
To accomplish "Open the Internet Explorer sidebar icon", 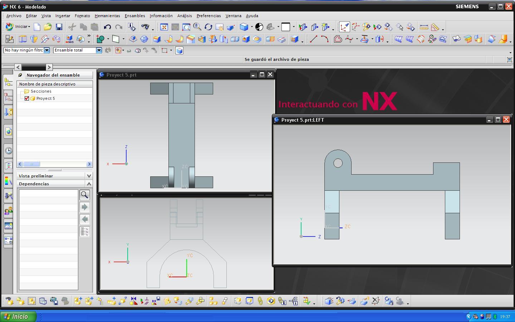I will pos(9,132).
